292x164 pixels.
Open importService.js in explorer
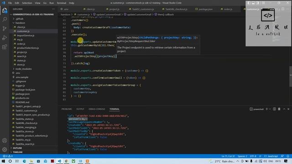[26, 36]
